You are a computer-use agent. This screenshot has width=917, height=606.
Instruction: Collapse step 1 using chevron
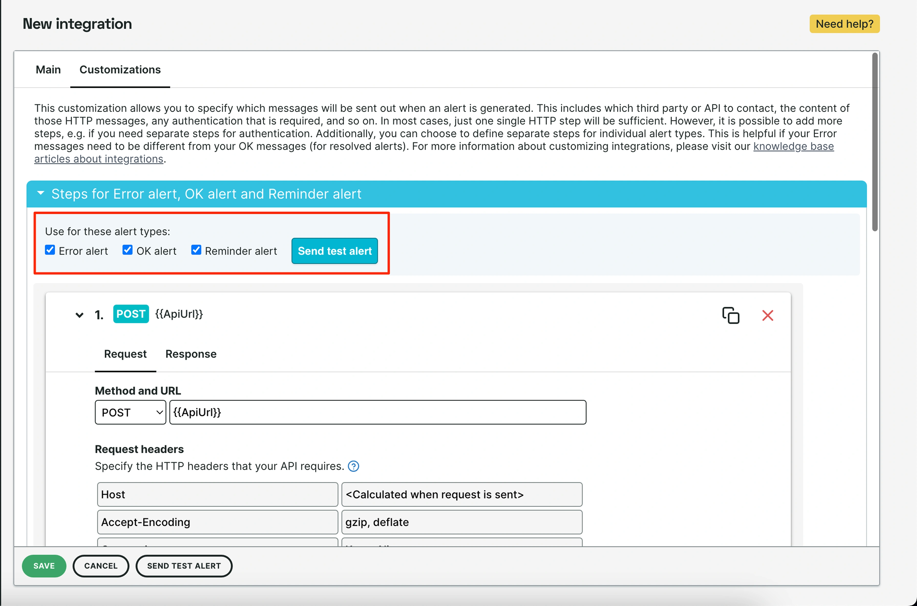[80, 315]
